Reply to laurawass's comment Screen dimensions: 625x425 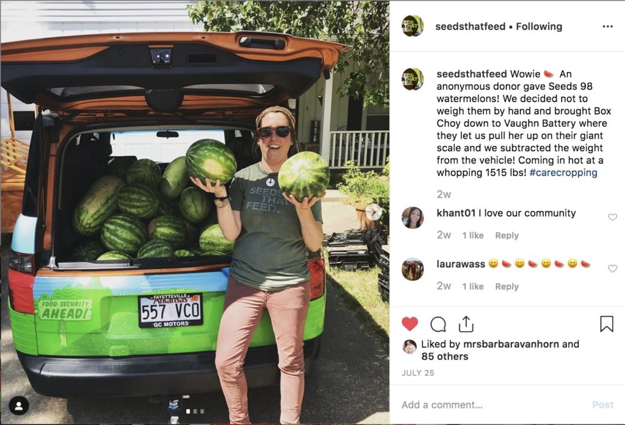[507, 286]
